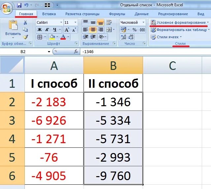Open the underline style dropdown arrow

tap(60, 30)
